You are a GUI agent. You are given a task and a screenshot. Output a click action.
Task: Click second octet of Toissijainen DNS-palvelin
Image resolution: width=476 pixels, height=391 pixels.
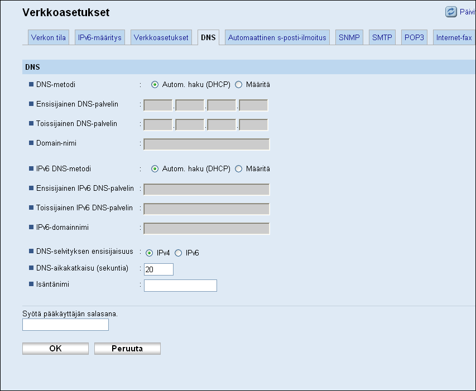tap(190, 125)
